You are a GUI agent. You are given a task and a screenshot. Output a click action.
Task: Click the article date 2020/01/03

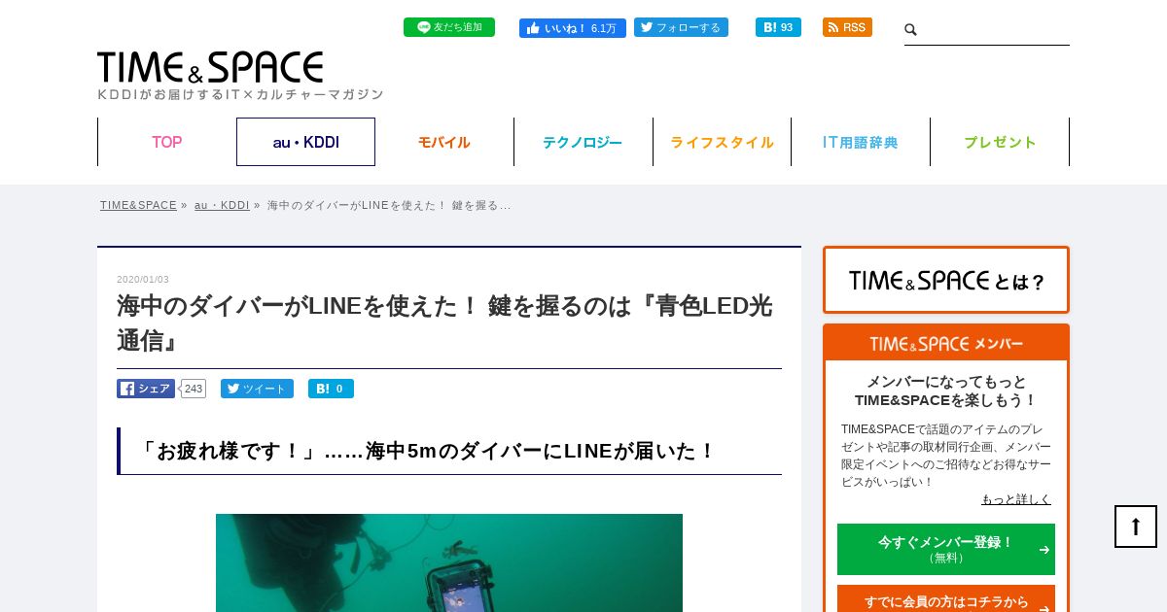pyautogui.click(x=143, y=280)
